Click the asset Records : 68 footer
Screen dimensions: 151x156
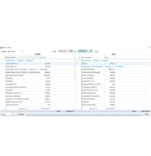tap(93, 108)
